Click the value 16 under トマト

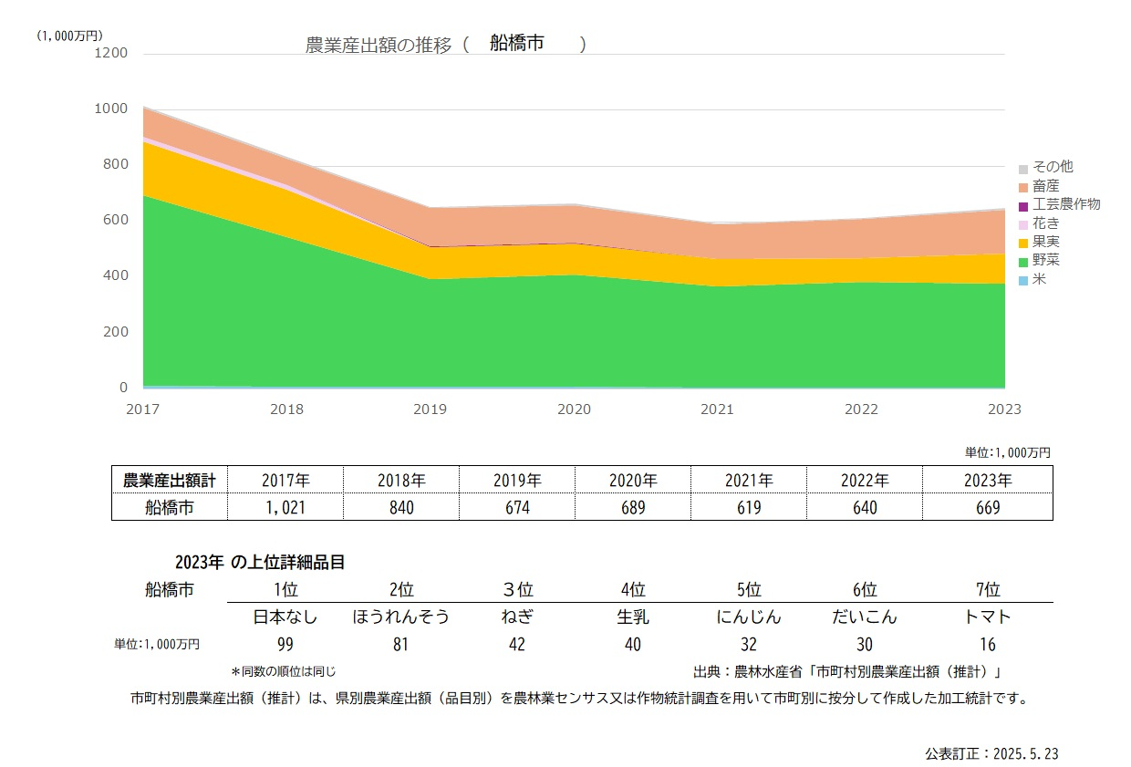coord(987,645)
